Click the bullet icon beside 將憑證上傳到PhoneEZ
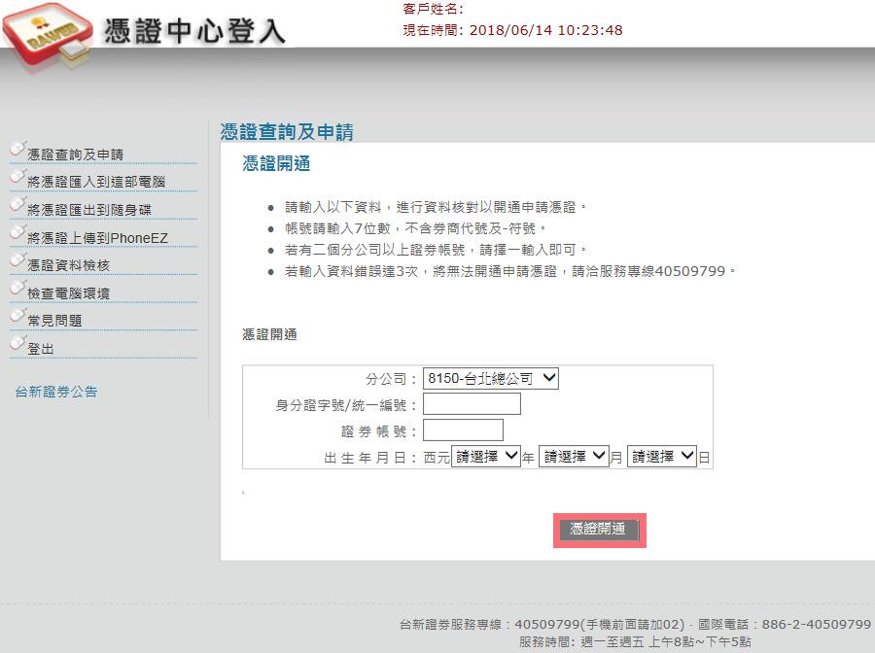 pos(17,232)
